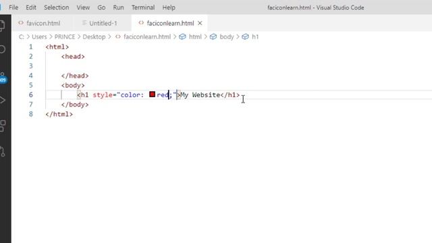Open Run and Debug view

coord(2,100)
